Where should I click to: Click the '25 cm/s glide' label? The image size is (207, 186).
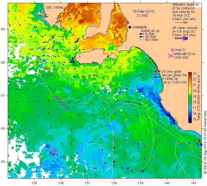[171, 72]
